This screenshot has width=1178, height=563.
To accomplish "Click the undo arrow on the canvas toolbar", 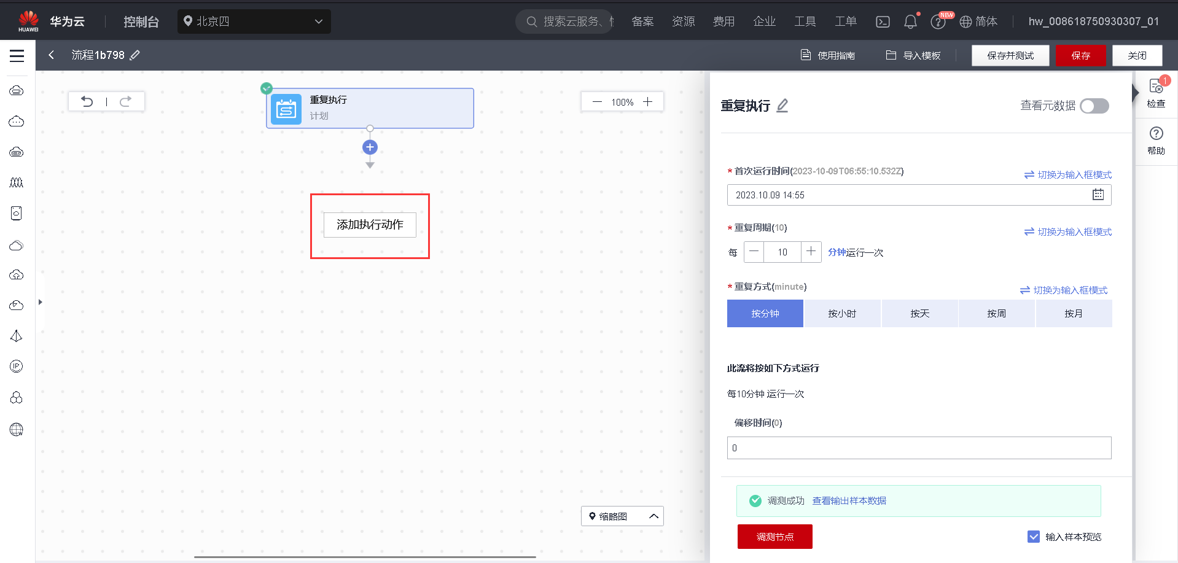I will pos(87,101).
